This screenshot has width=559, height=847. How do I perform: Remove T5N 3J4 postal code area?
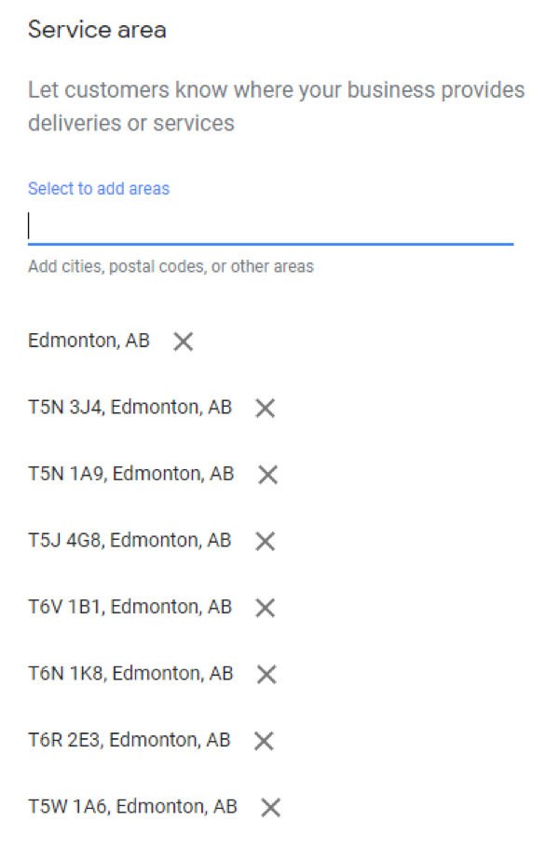(x=266, y=408)
